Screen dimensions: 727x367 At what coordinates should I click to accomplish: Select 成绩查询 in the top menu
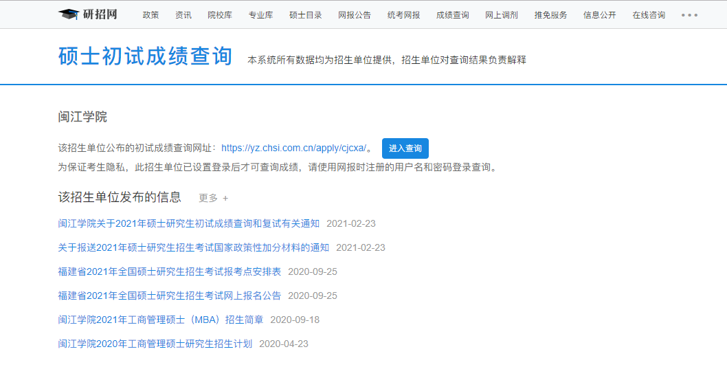[x=452, y=15]
